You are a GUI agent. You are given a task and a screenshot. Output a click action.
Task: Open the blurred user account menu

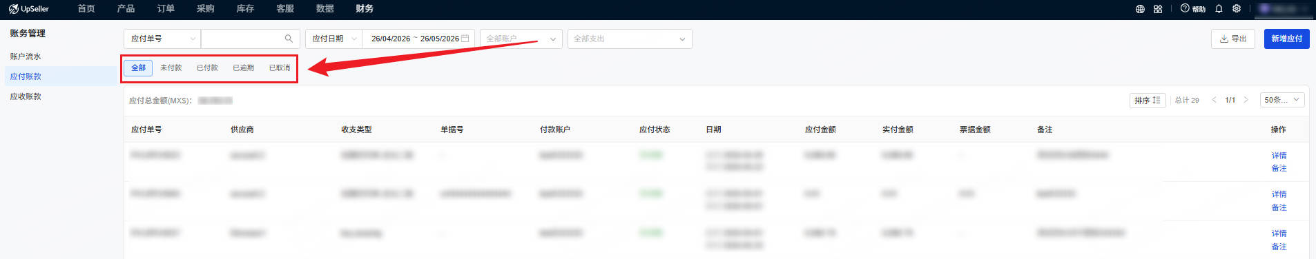coord(1283,9)
